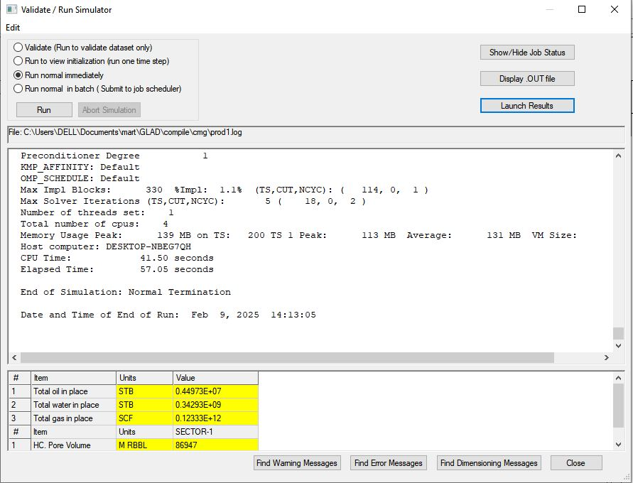633x483 pixels.
Task: Open the Edit menu
Action: click(13, 28)
